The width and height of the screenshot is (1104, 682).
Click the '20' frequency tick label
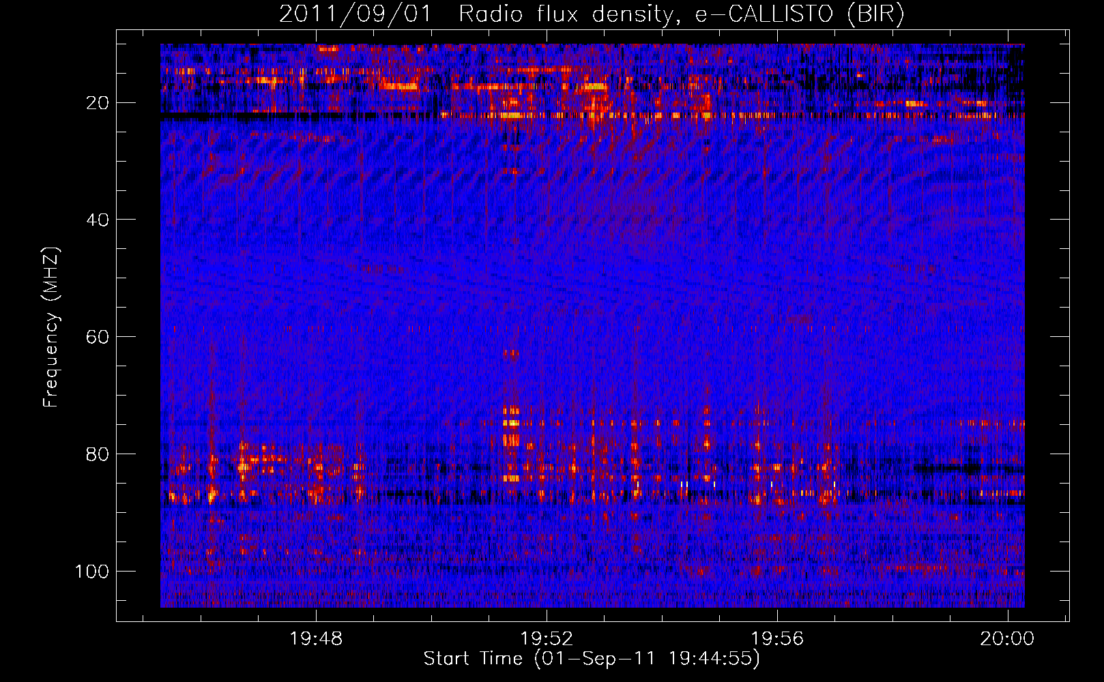pyautogui.click(x=98, y=103)
